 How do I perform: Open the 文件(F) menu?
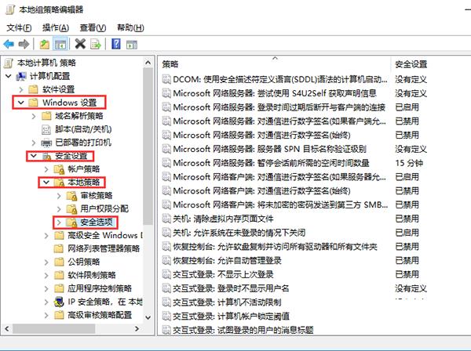19,28
